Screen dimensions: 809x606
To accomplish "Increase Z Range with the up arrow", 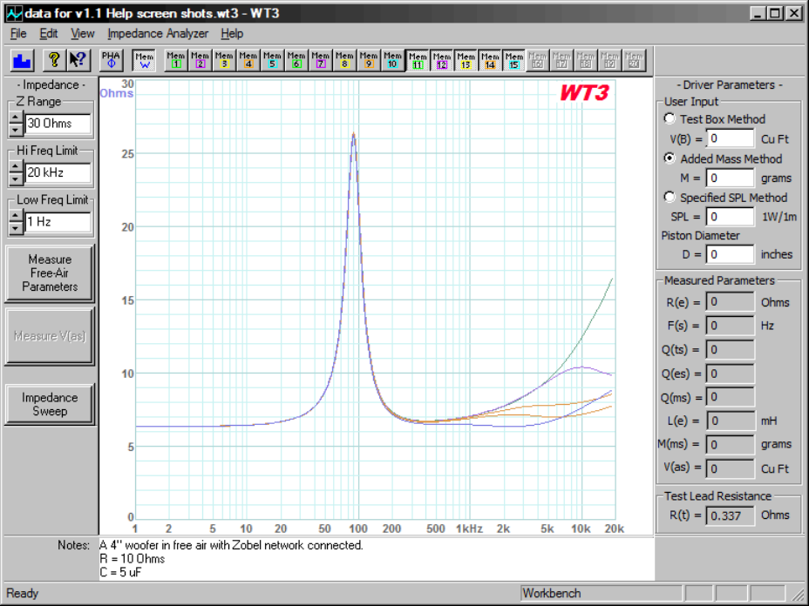I will [15, 118].
